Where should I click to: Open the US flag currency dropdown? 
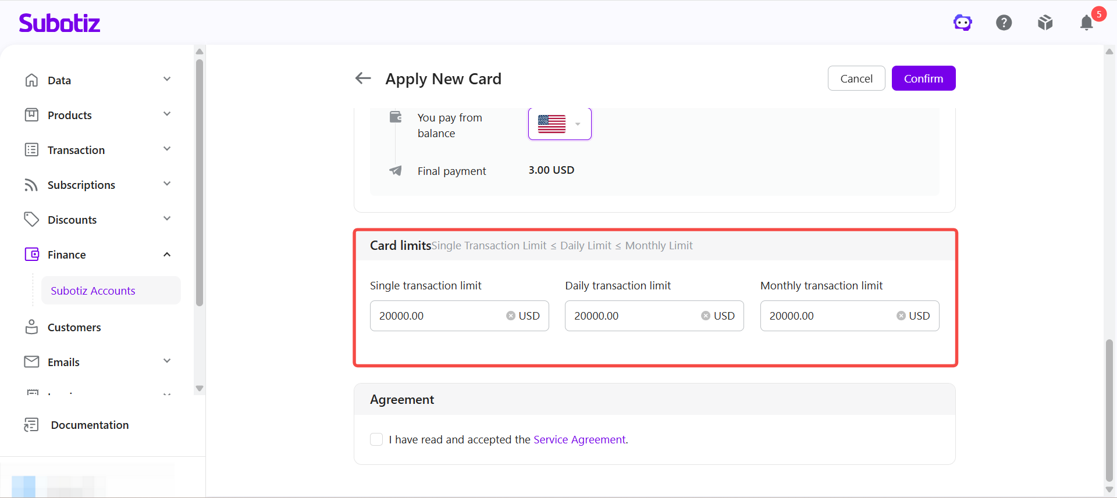coord(560,124)
